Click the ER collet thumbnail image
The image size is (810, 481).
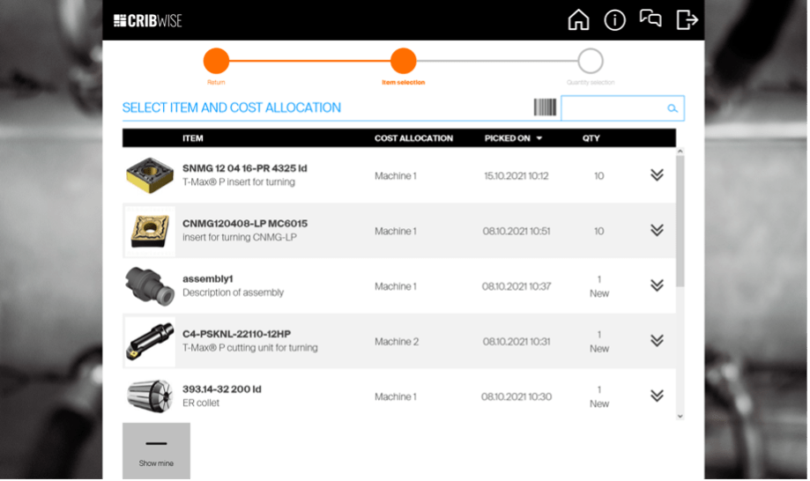(x=149, y=396)
